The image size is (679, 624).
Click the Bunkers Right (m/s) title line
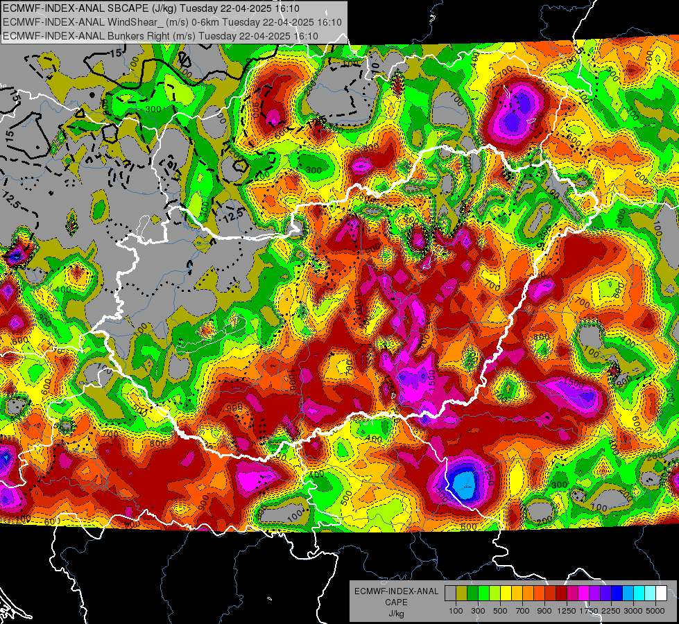click(x=160, y=36)
